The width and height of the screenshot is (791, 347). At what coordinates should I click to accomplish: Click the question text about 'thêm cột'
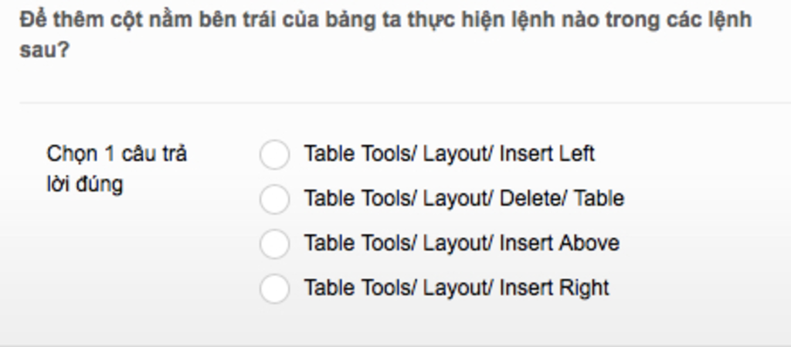tap(386, 35)
